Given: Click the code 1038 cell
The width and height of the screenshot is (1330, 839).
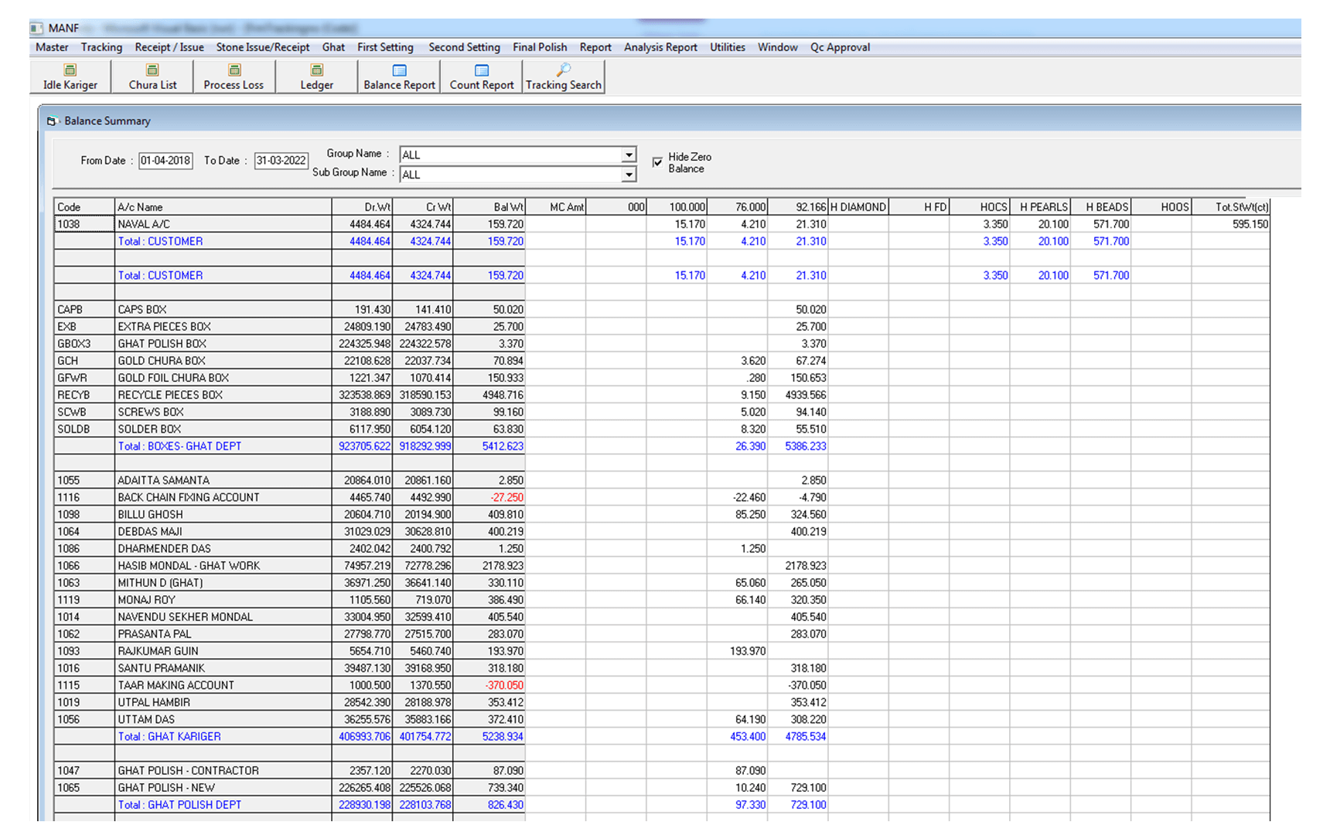Looking at the screenshot, I should coord(84,224).
